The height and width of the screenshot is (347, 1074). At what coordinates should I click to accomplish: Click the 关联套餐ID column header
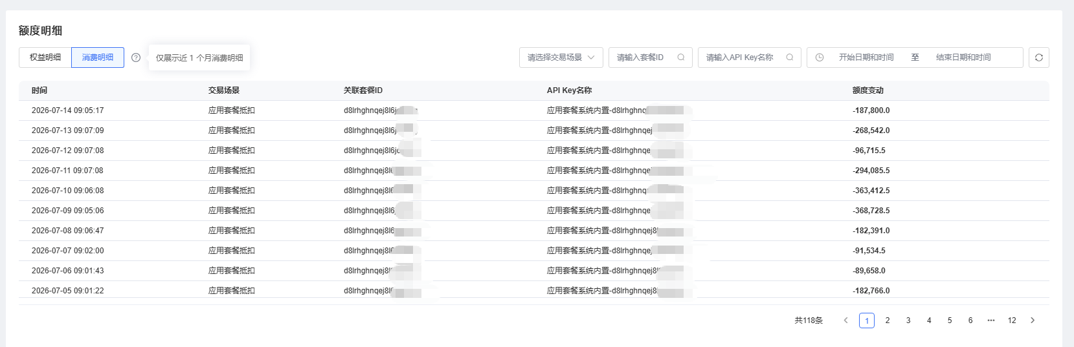[x=363, y=90]
